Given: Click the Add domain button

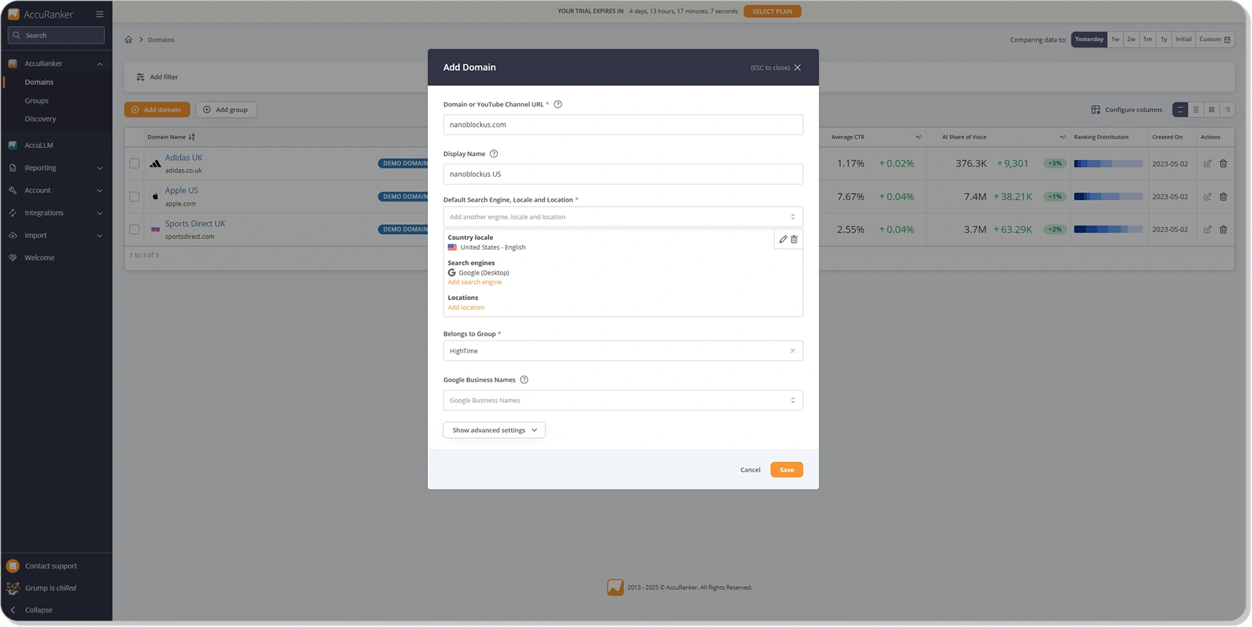Looking at the screenshot, I should (157, 110).
